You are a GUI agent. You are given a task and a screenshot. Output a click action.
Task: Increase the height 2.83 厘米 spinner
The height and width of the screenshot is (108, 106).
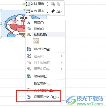(48, 3)
